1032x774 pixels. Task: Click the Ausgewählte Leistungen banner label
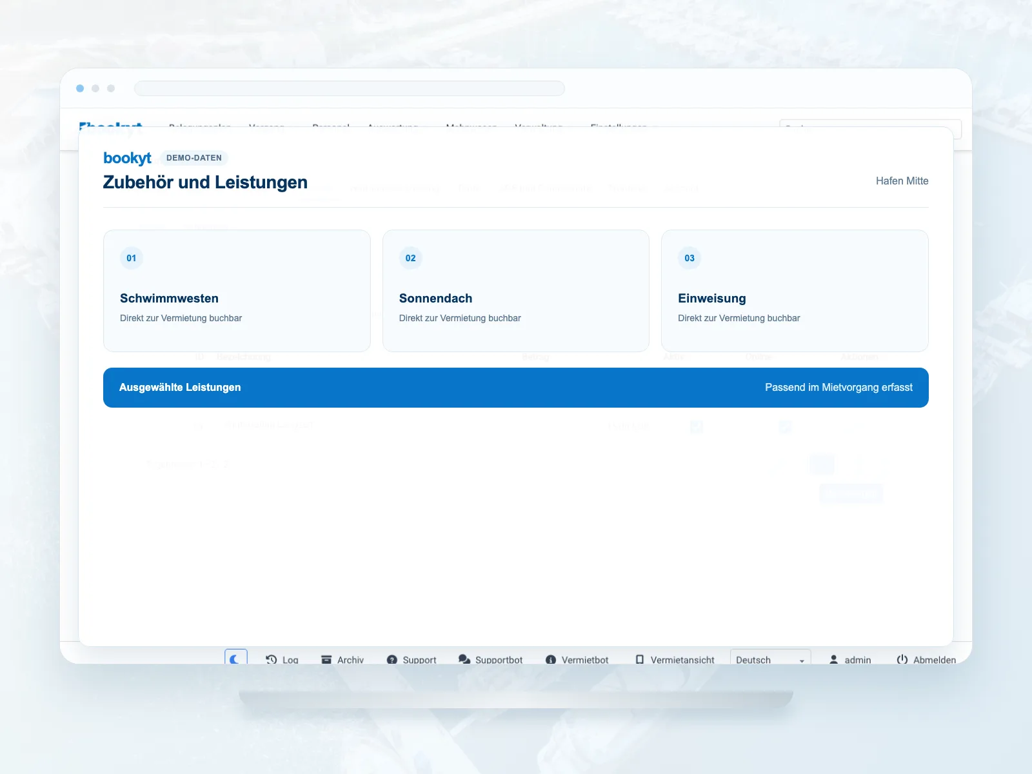[x=180, y=387]
